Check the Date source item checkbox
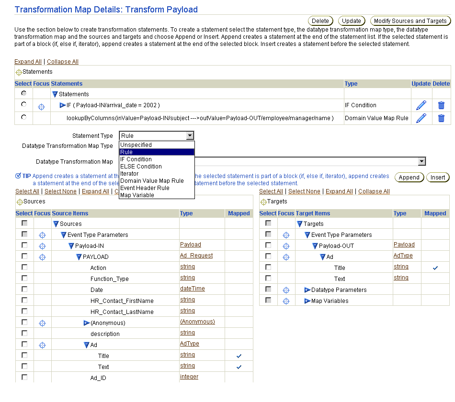This screenshot has height=402, width=455. [x=24, y=289]
